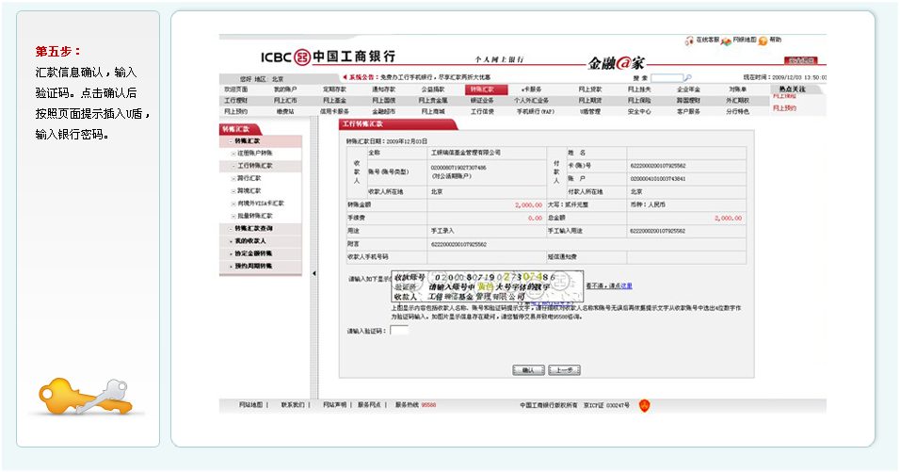Image resolution: width=900 pixels, height=472 pixels.
Task: Click the 请输入验证码 input field
Action: [x=399, y=330]
